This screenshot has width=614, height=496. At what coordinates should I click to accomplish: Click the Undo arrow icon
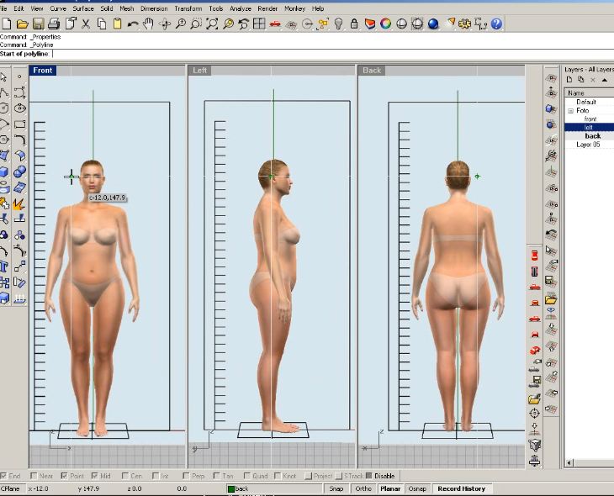point(133,24)
